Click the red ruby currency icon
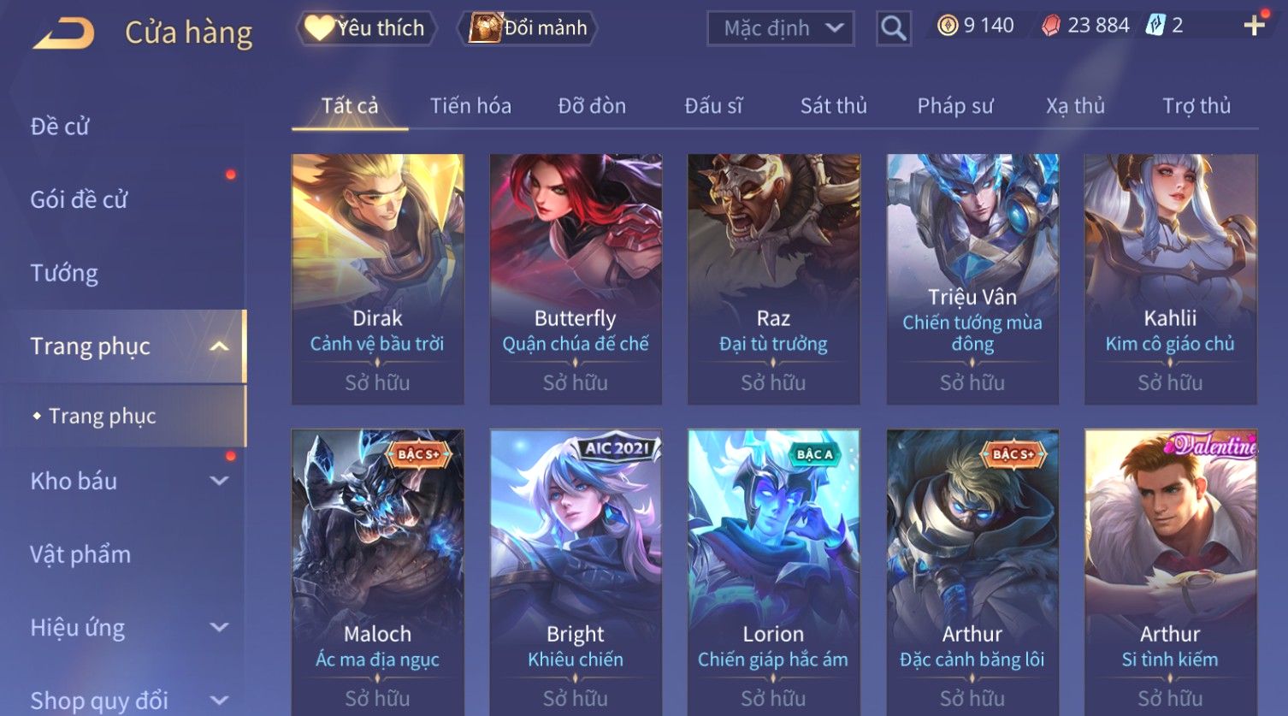Screen dimensions: 1288x716 [x=1051, y=26]
